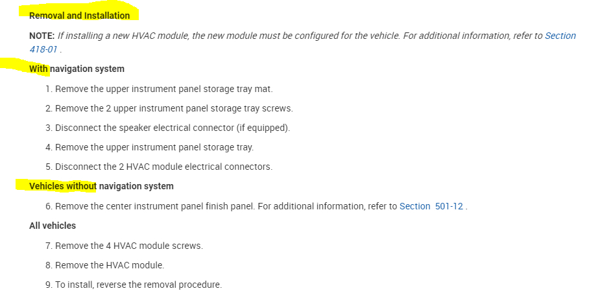Select the All vehicles heading
Image resolution: width=596 pixels, height=304 pixels.
(x=53, y=226)
